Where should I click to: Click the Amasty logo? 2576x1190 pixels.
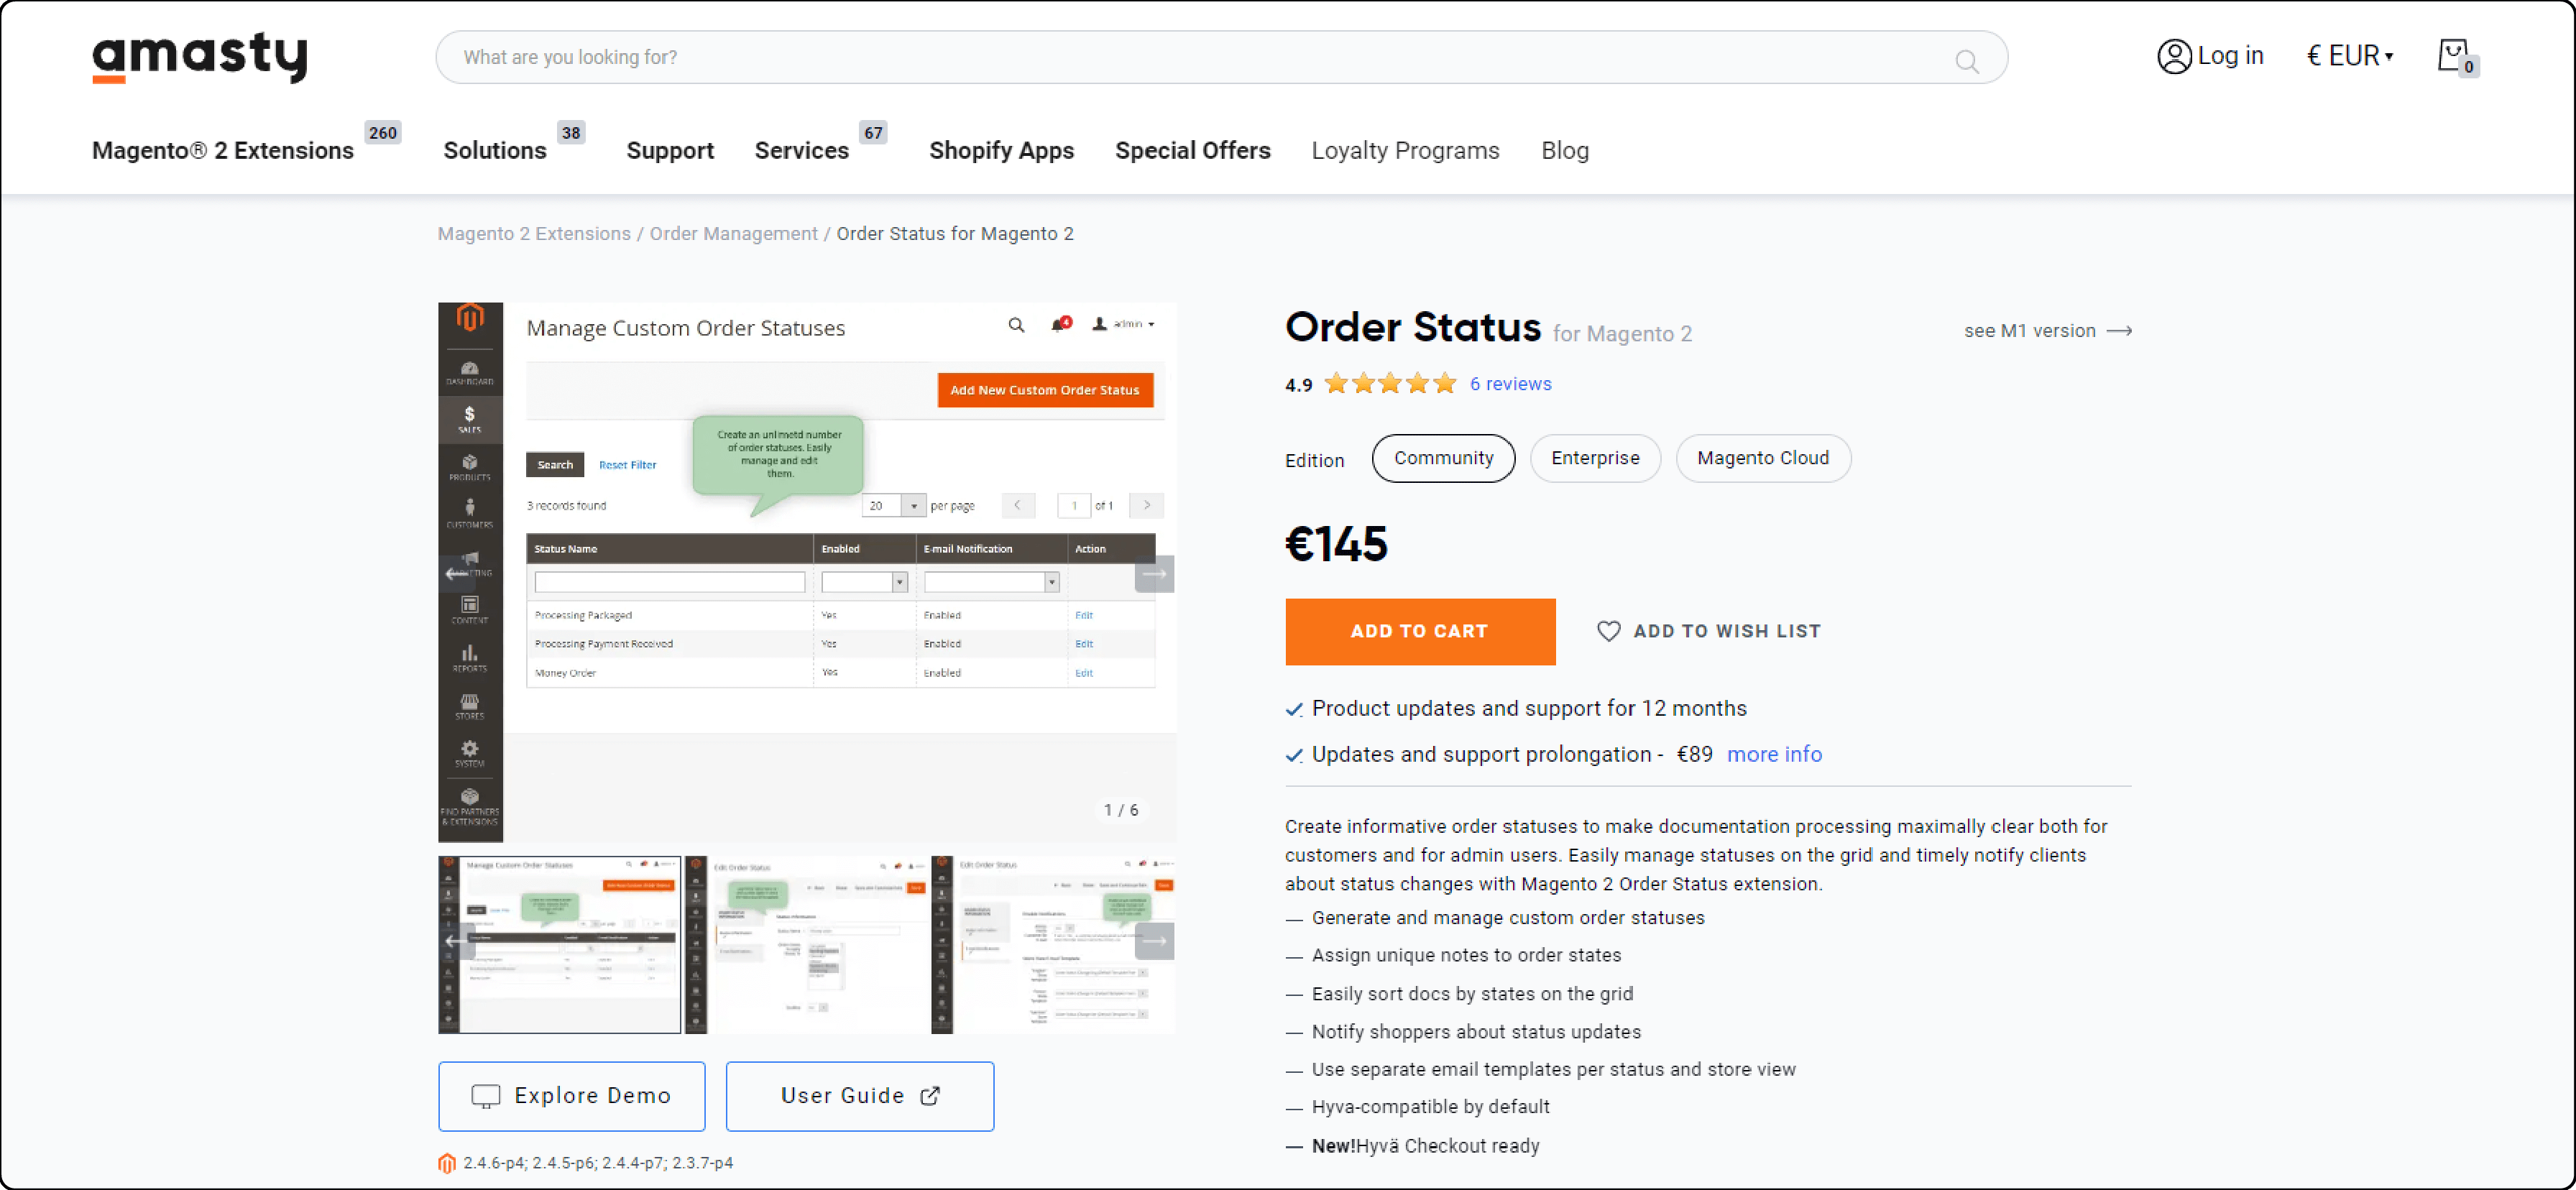(200, 57)
